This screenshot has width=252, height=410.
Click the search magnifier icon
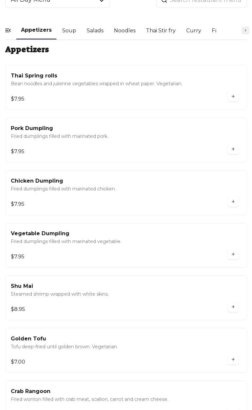tap(164, 1)
